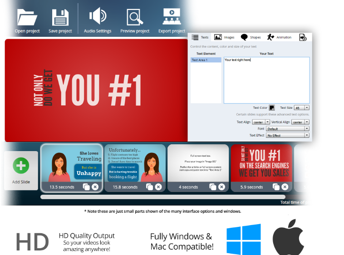Click the green Add Slide plus button
The image size is (344, 255).
tap(21, 167)
